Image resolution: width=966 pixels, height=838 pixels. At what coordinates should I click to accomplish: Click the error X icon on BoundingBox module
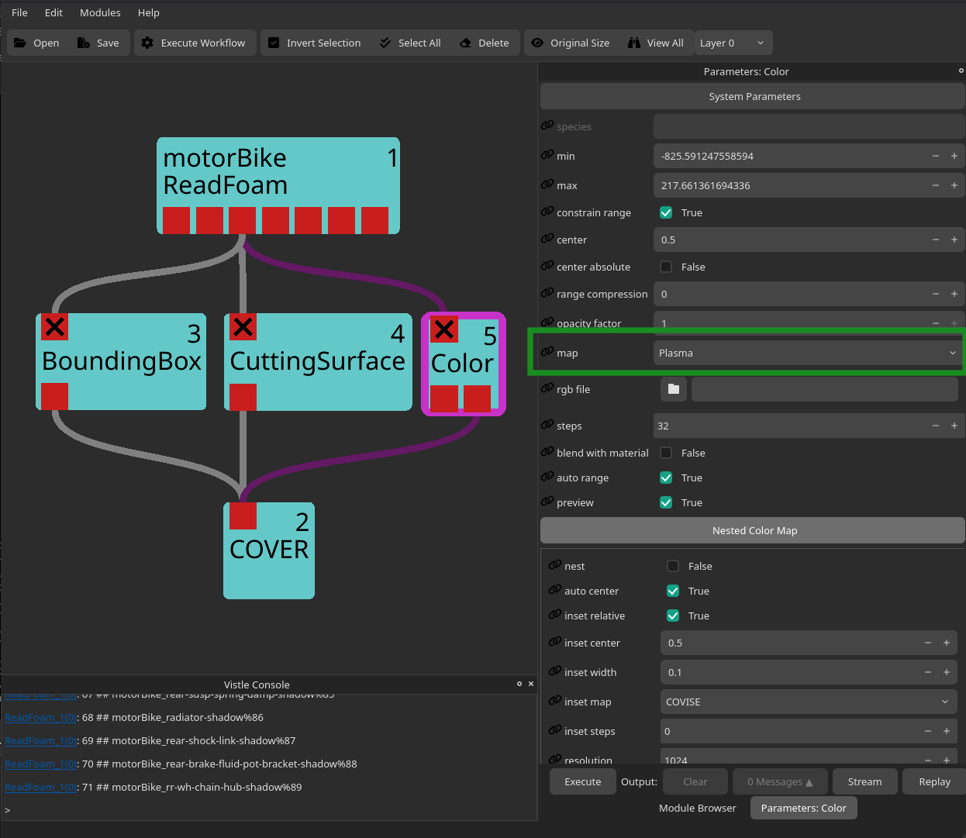click(x=54, y=327)
